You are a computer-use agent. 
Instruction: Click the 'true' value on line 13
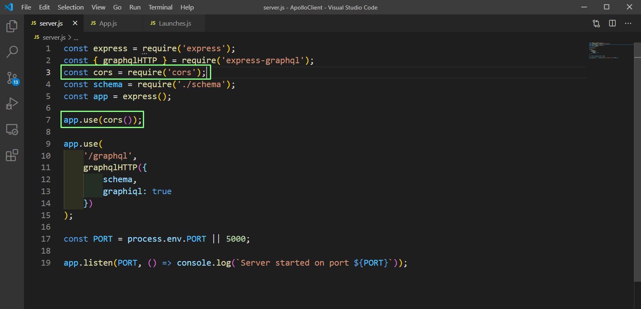(x=162, y=191)
